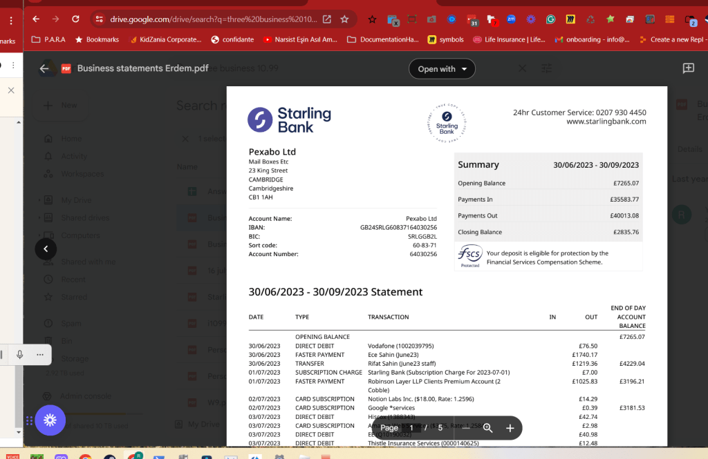The height and width of the screenshot is (459, 708).
Task: Click the yellow Miro extension icon
Action: pos(570,19)
